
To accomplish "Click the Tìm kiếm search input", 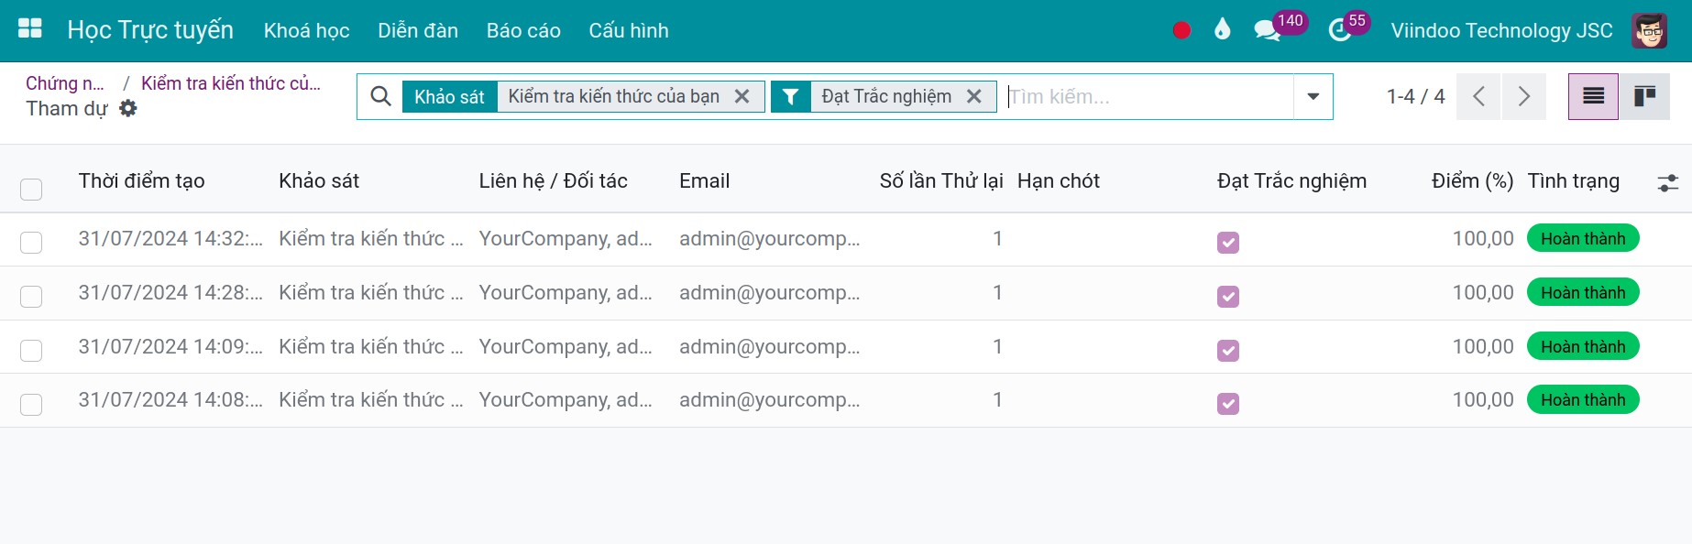I will pos(1149,96).
